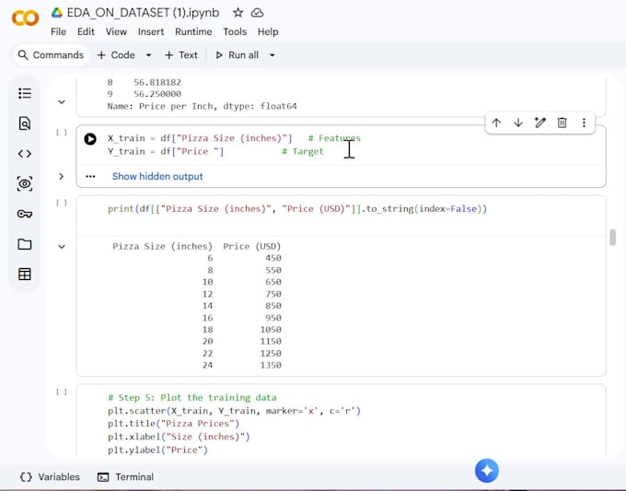Open the Code snippets sidebar panel
This screenshot has height=491, width=626.
click(25, 154)
